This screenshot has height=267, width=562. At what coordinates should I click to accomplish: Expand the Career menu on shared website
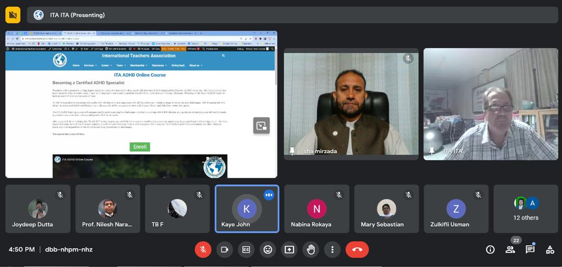107,65
